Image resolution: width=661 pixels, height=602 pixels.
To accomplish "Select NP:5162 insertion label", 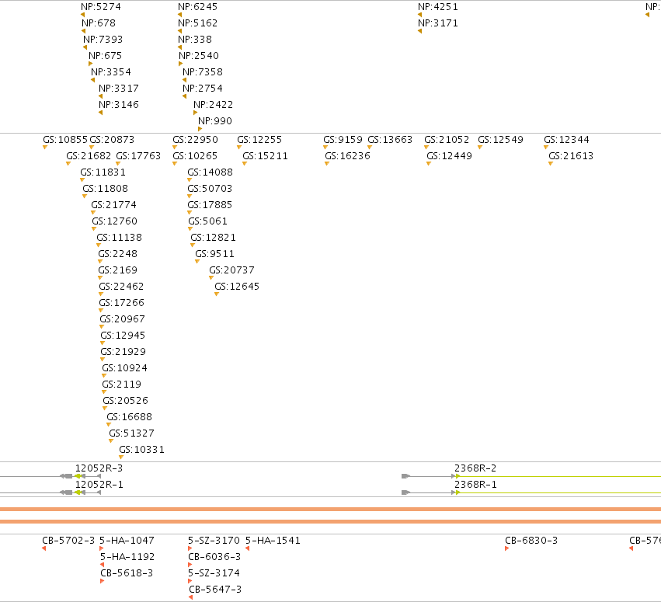I will pos(198,23).
